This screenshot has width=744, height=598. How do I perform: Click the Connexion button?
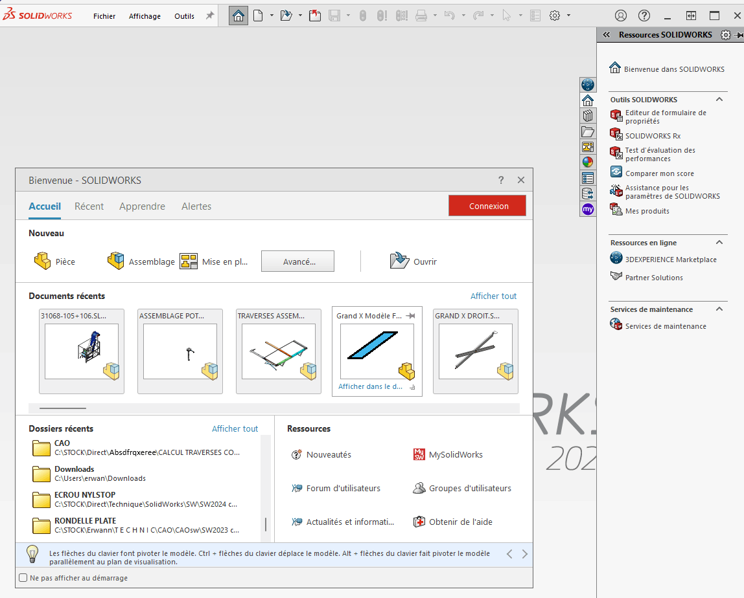[x=487, y=205]
